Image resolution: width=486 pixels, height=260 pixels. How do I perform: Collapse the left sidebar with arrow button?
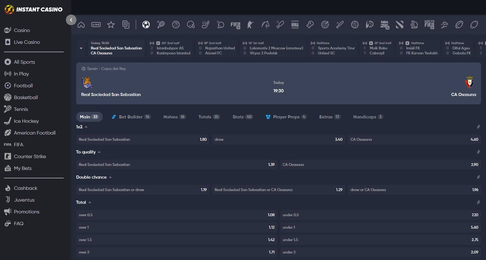coord(71,20)
